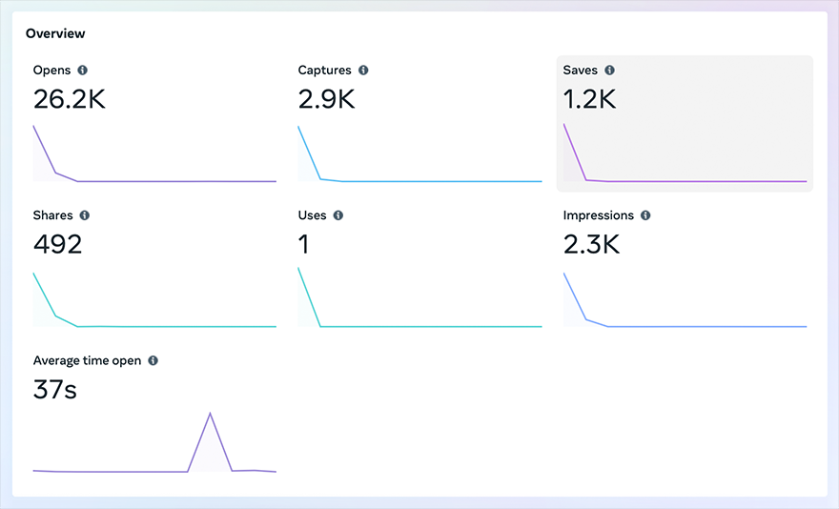Click the Average time open info icon

pos(153,361)
